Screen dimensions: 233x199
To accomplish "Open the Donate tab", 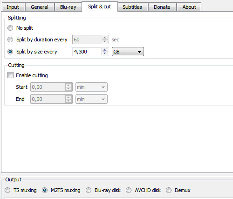I will [x=162, y=7].
